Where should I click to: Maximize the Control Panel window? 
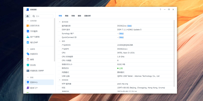click(169, 10)
